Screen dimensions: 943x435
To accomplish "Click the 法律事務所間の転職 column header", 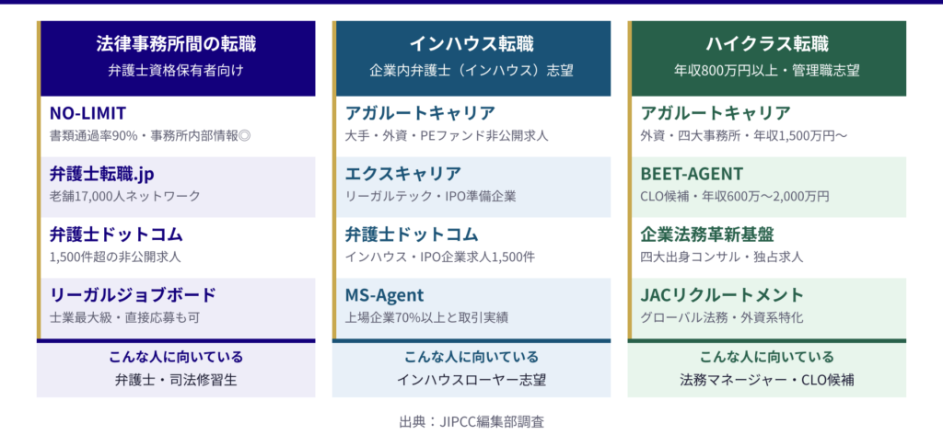I will pos(176,44).
